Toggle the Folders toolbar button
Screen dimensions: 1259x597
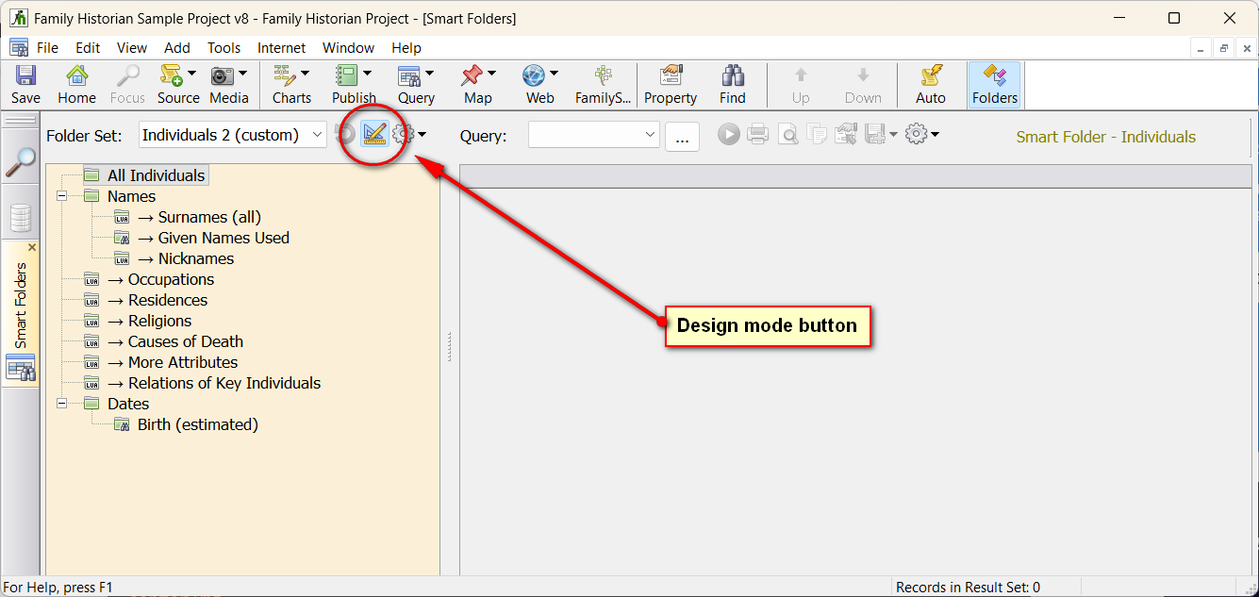click(x=995, y=85)
